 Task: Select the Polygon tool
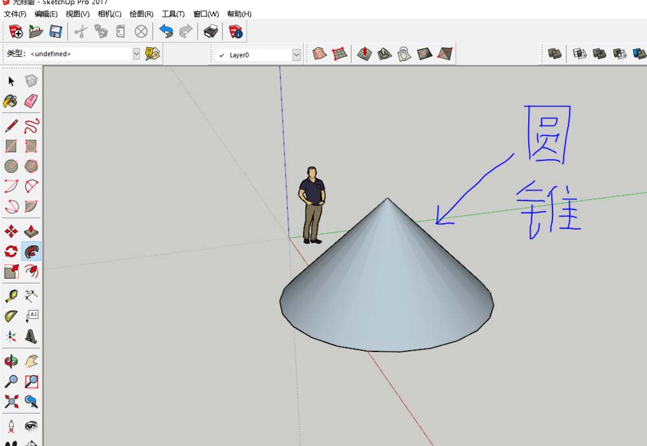click(x=31, y=166)
